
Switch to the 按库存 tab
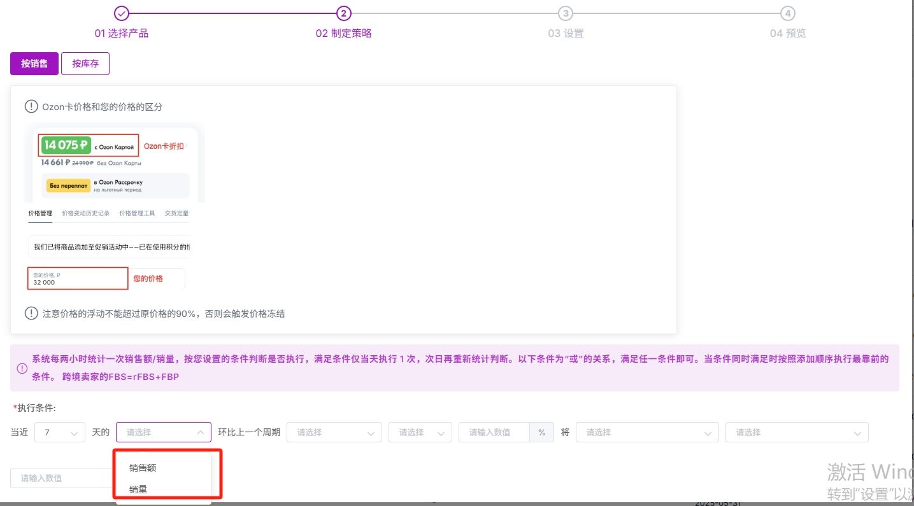[85, 64]
